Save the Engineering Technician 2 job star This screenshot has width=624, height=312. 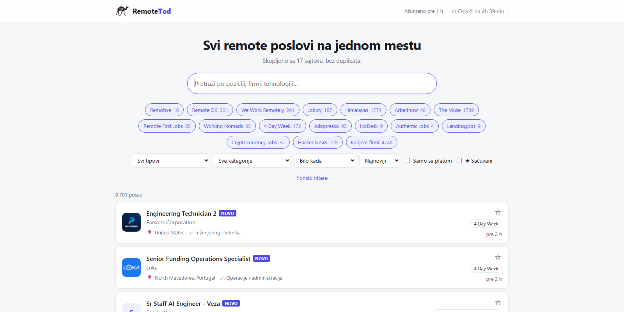point(498,213)
